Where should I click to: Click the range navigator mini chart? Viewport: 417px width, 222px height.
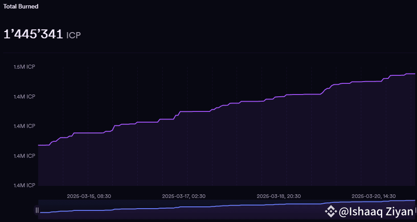point(227,210)
